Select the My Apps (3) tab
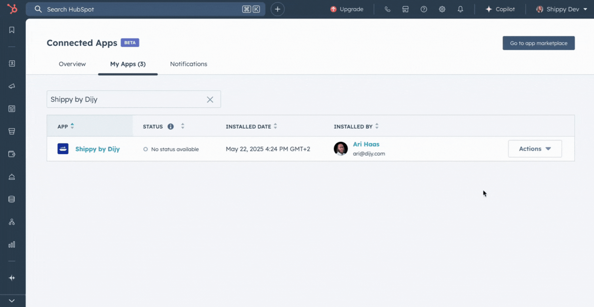 [x=128, y=64]
